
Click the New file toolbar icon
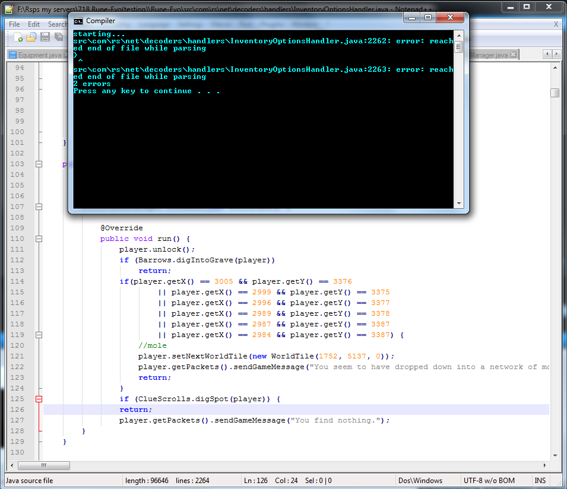tap(18, 37)
